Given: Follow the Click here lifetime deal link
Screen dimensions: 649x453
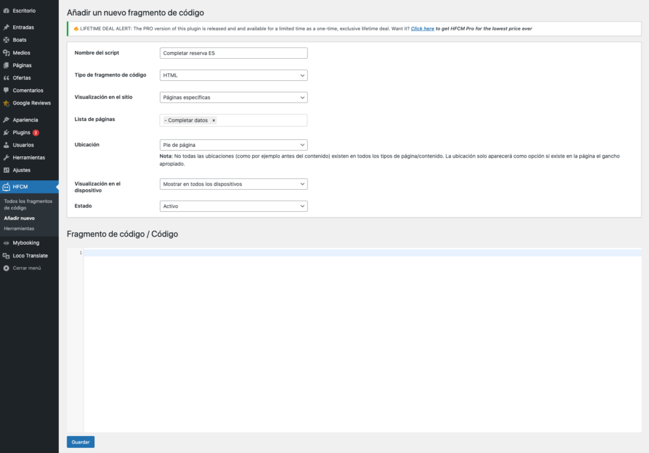Looking at the screenshot, I should 423,28.
